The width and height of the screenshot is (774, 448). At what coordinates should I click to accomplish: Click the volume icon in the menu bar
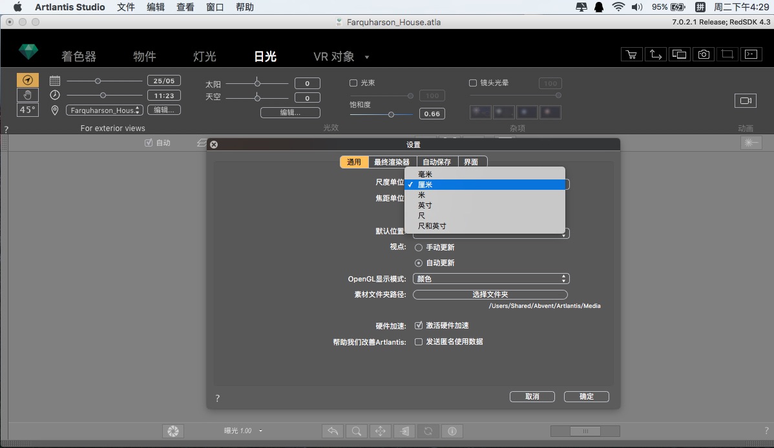tap(637, 7)
